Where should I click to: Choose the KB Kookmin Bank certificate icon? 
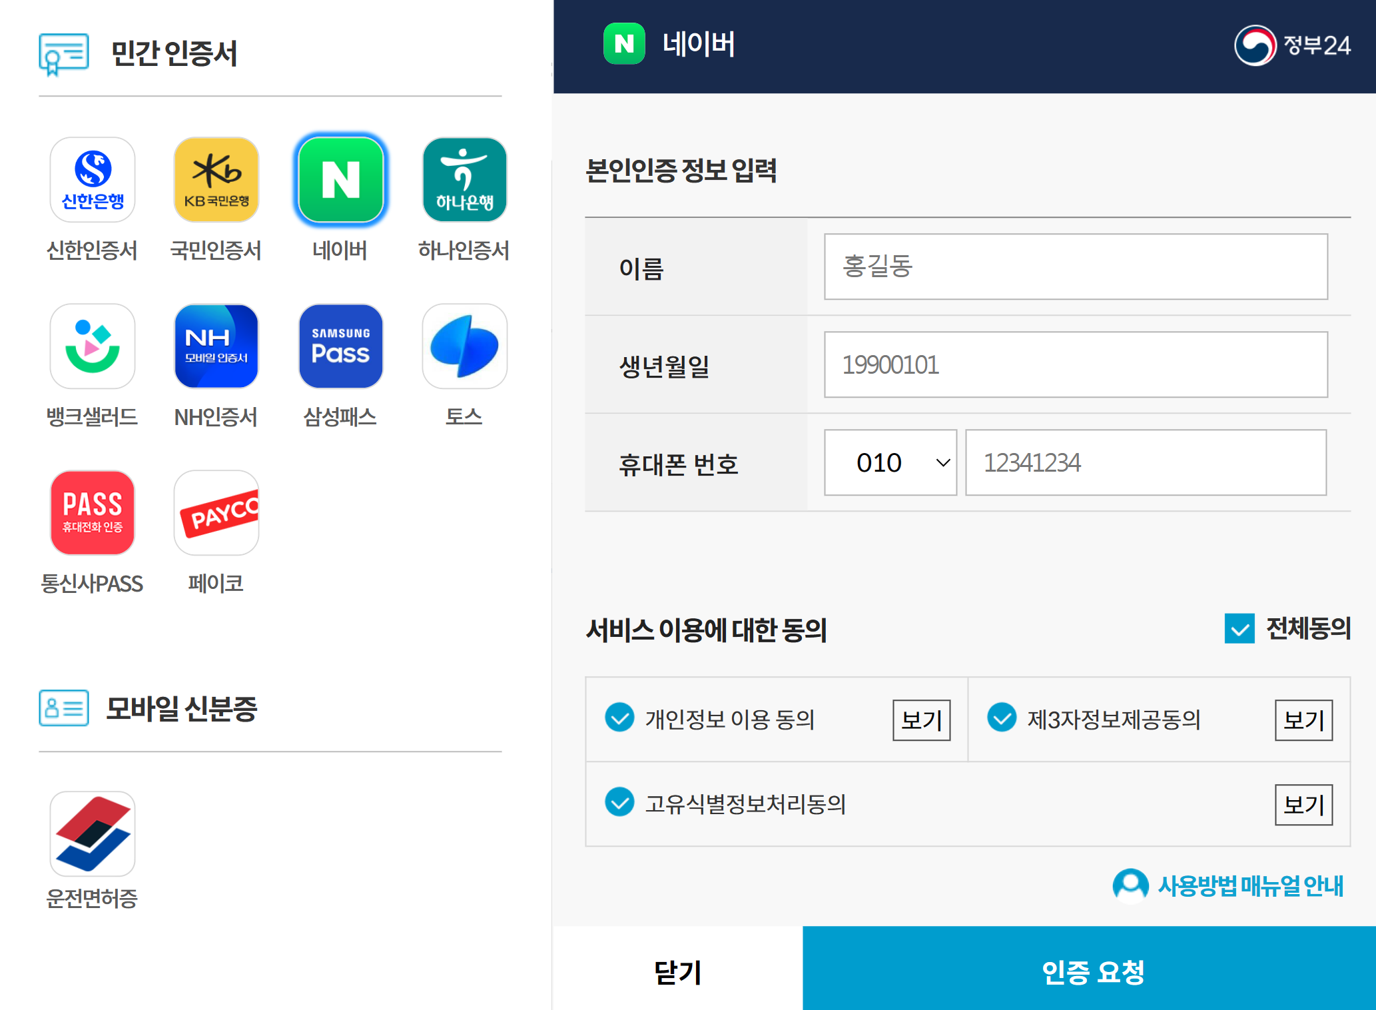pos(216,179)
